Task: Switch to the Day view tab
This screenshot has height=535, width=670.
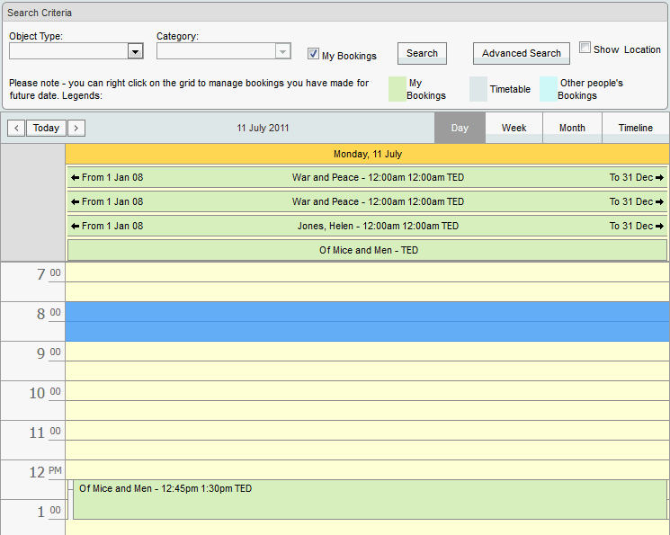Action: coord(460,128)
